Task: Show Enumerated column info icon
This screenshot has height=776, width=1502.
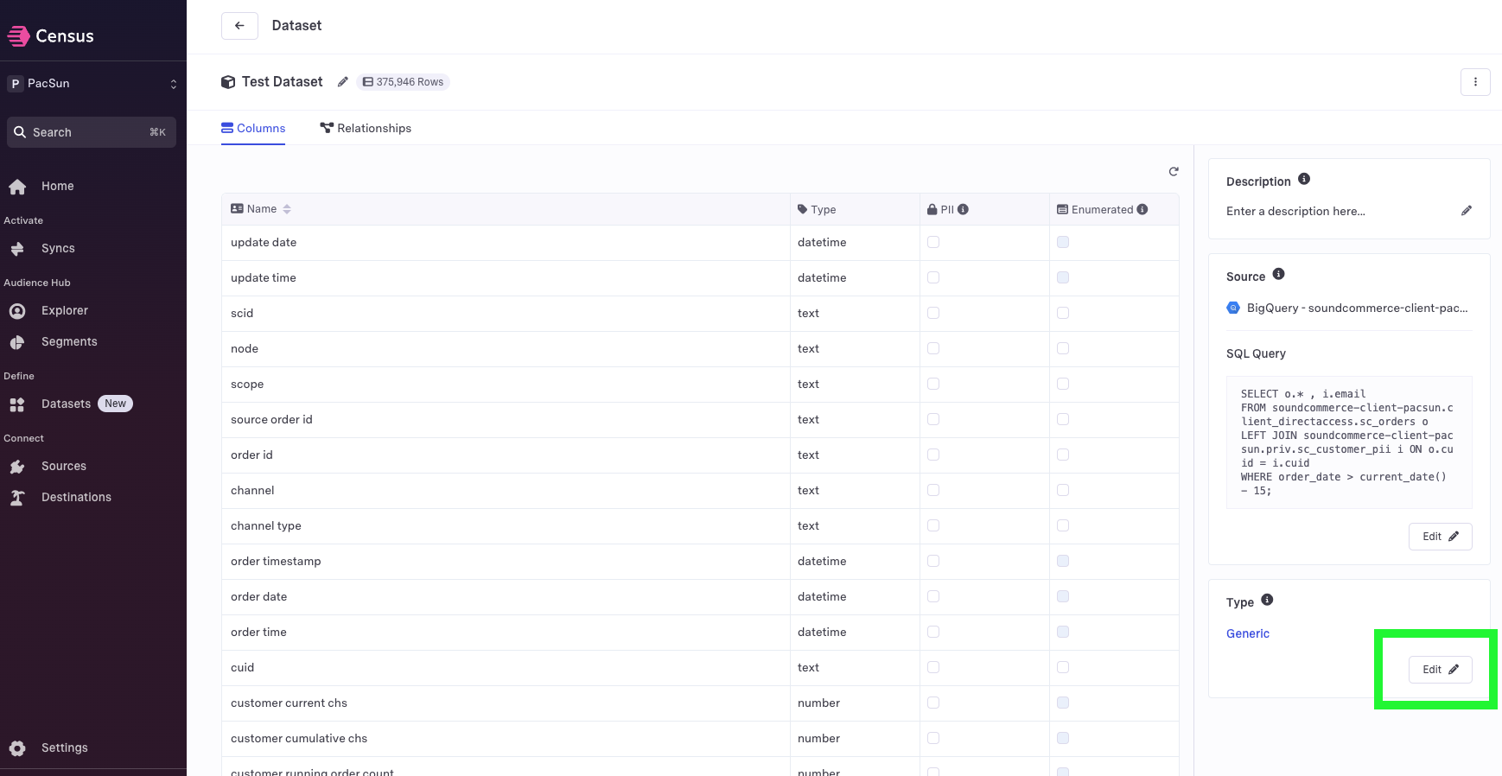Action: pos(1142,209)
